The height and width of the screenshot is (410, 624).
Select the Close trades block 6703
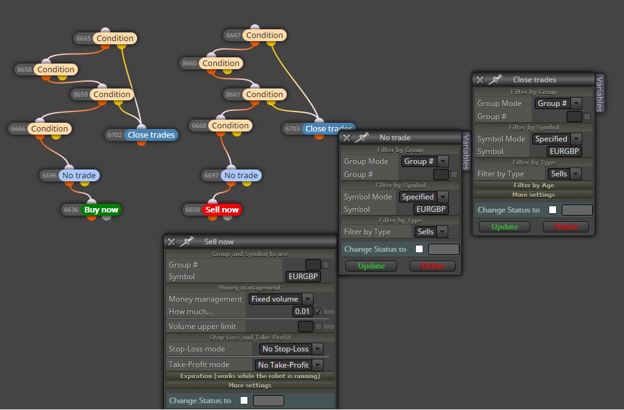point(329,128)
